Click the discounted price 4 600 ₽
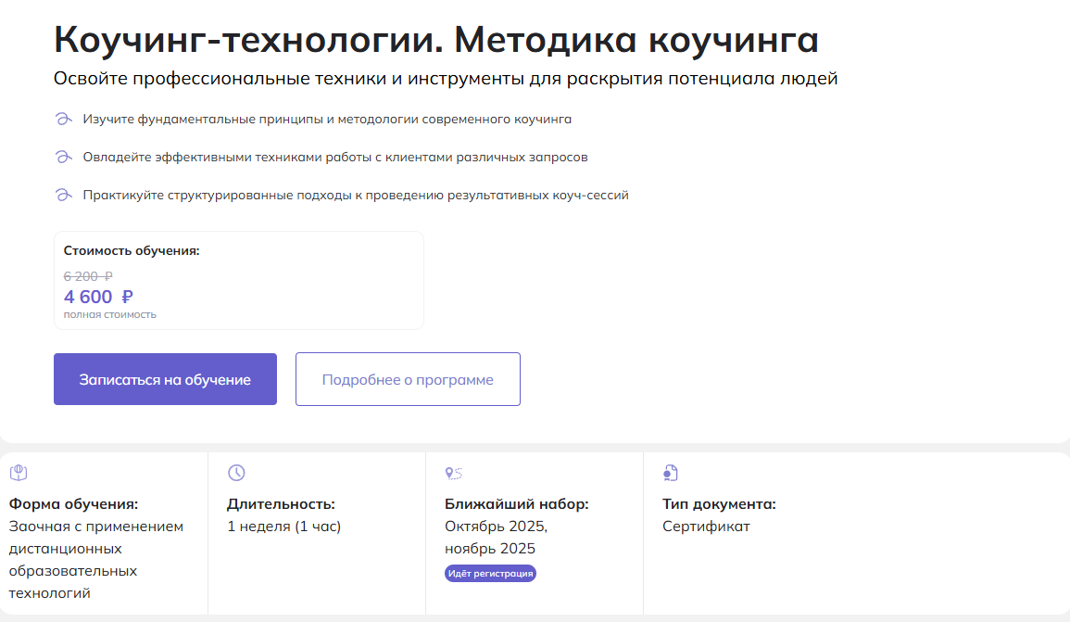This screenshot has width=1070, height=622. pos(98,297)
